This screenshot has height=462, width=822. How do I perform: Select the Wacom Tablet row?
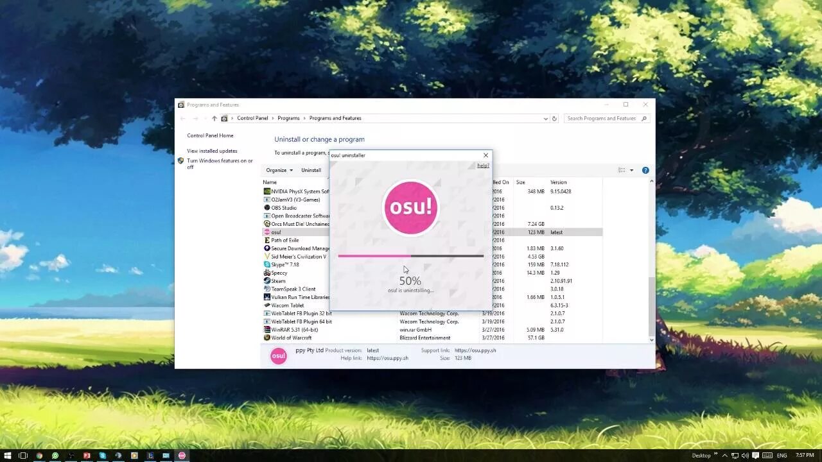(x=432, y=305)
